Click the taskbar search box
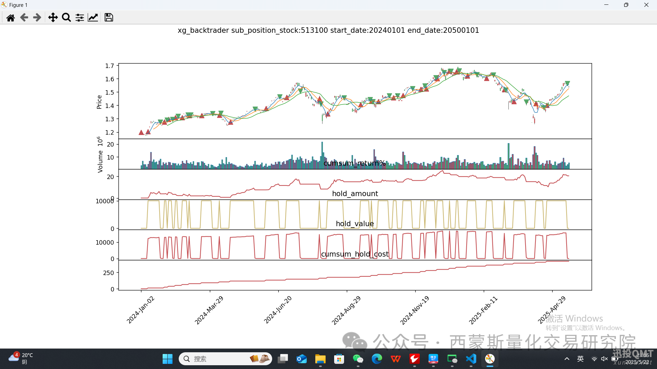The width and height of the screenshot is (657, 369). point(225,359)
